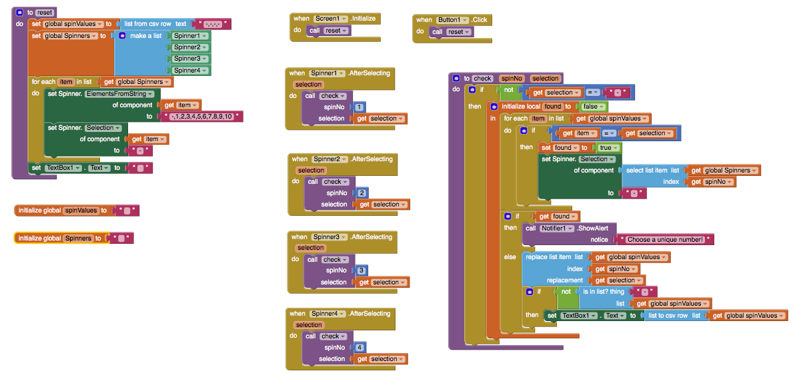Click the 'spinNo' parameter in check header
Image resolution: width=793 pixels, height=377 pixels.
pyautogui.click(x=510, y=79)
